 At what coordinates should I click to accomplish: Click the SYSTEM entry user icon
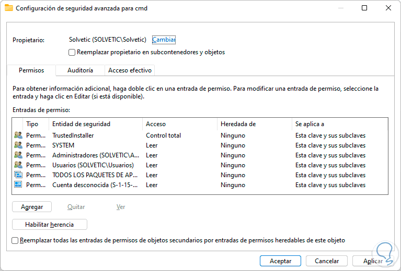pyautogui.click(x=18, y=145)
